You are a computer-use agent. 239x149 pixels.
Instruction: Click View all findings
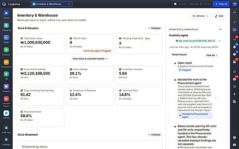[211, 55]
